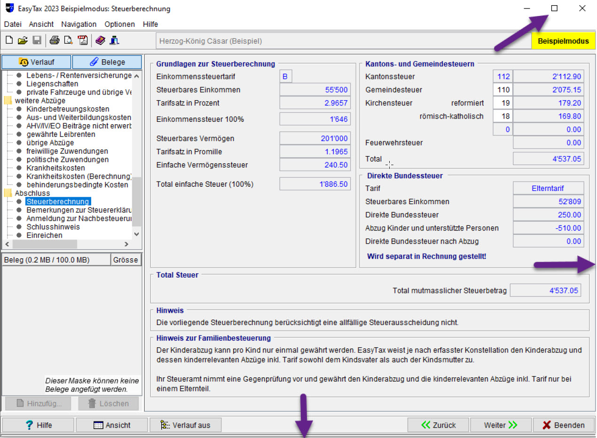597x438 pixels.
Task: Open the Ansicht menu
Action: coord(41,24)
